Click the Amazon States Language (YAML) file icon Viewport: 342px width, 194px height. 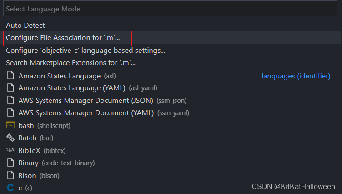[10, 87]
